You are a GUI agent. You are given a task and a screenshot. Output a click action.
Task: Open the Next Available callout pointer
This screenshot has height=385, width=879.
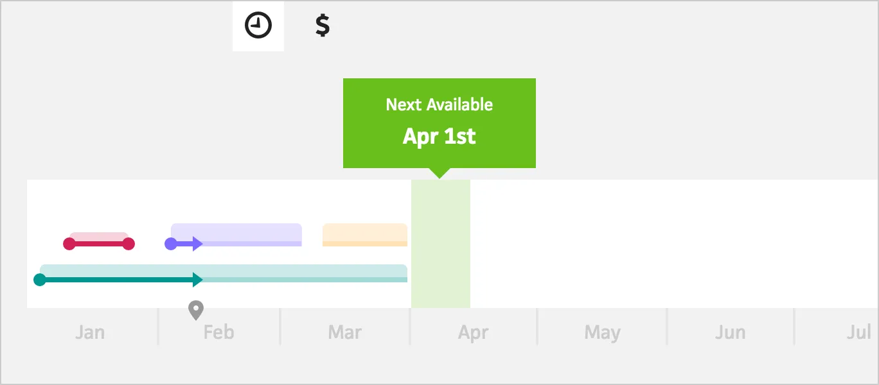tap(439, 173)
